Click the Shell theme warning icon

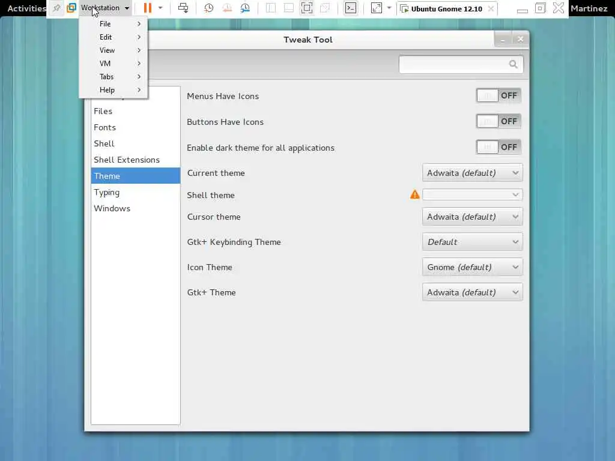pos(414,194)
